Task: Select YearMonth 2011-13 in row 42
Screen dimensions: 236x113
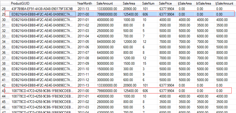Action: tap(86, 85)
